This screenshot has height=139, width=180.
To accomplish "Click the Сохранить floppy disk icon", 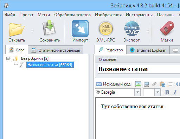I will [49, 28].
